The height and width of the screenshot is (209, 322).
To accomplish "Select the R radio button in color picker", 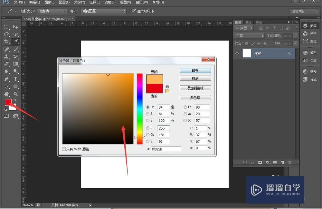I will [148, 128].
